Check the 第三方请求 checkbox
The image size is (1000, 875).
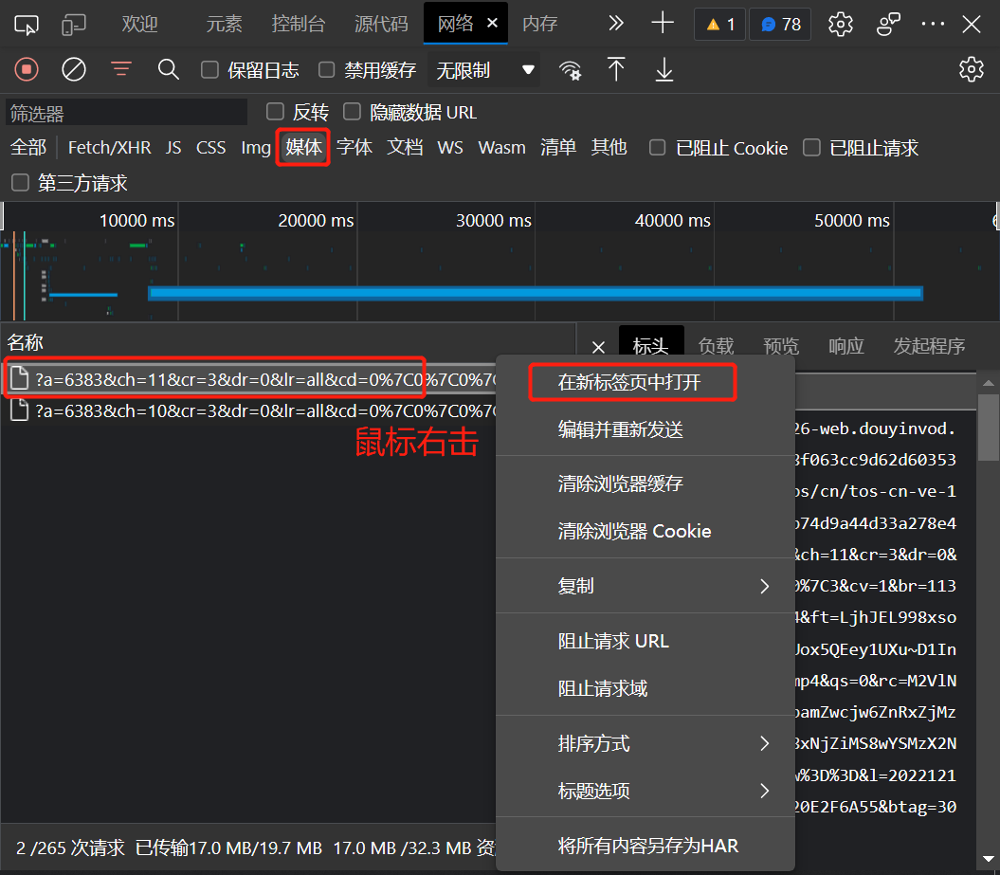(x=20, y=183)
